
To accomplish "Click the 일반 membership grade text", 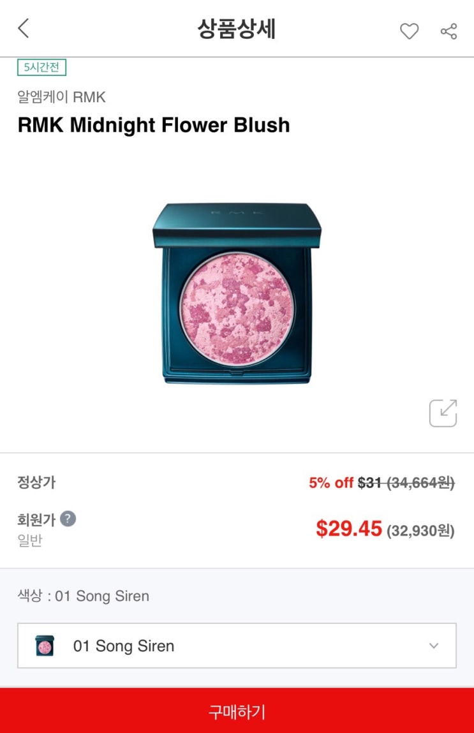I will tap(29, 541).
